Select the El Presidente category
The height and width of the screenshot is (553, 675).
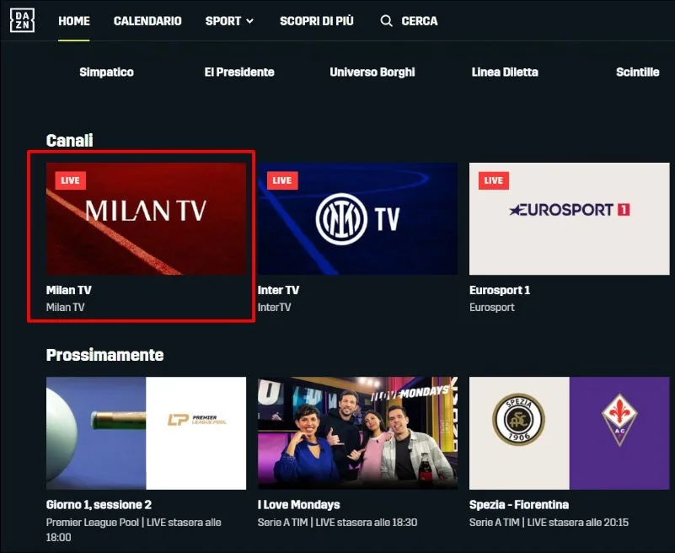click(x=239, y=72)
